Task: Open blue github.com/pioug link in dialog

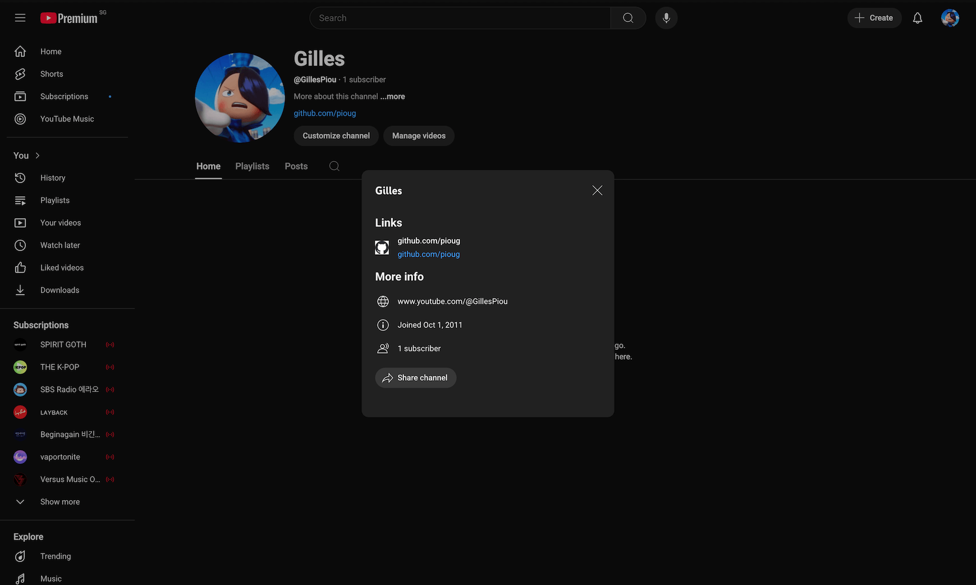Action: coord(429,254)
